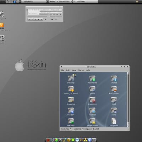Open the mp3 folder in file window
The image size is (142, 142).
pyautogui.click(x=114, y=101)
